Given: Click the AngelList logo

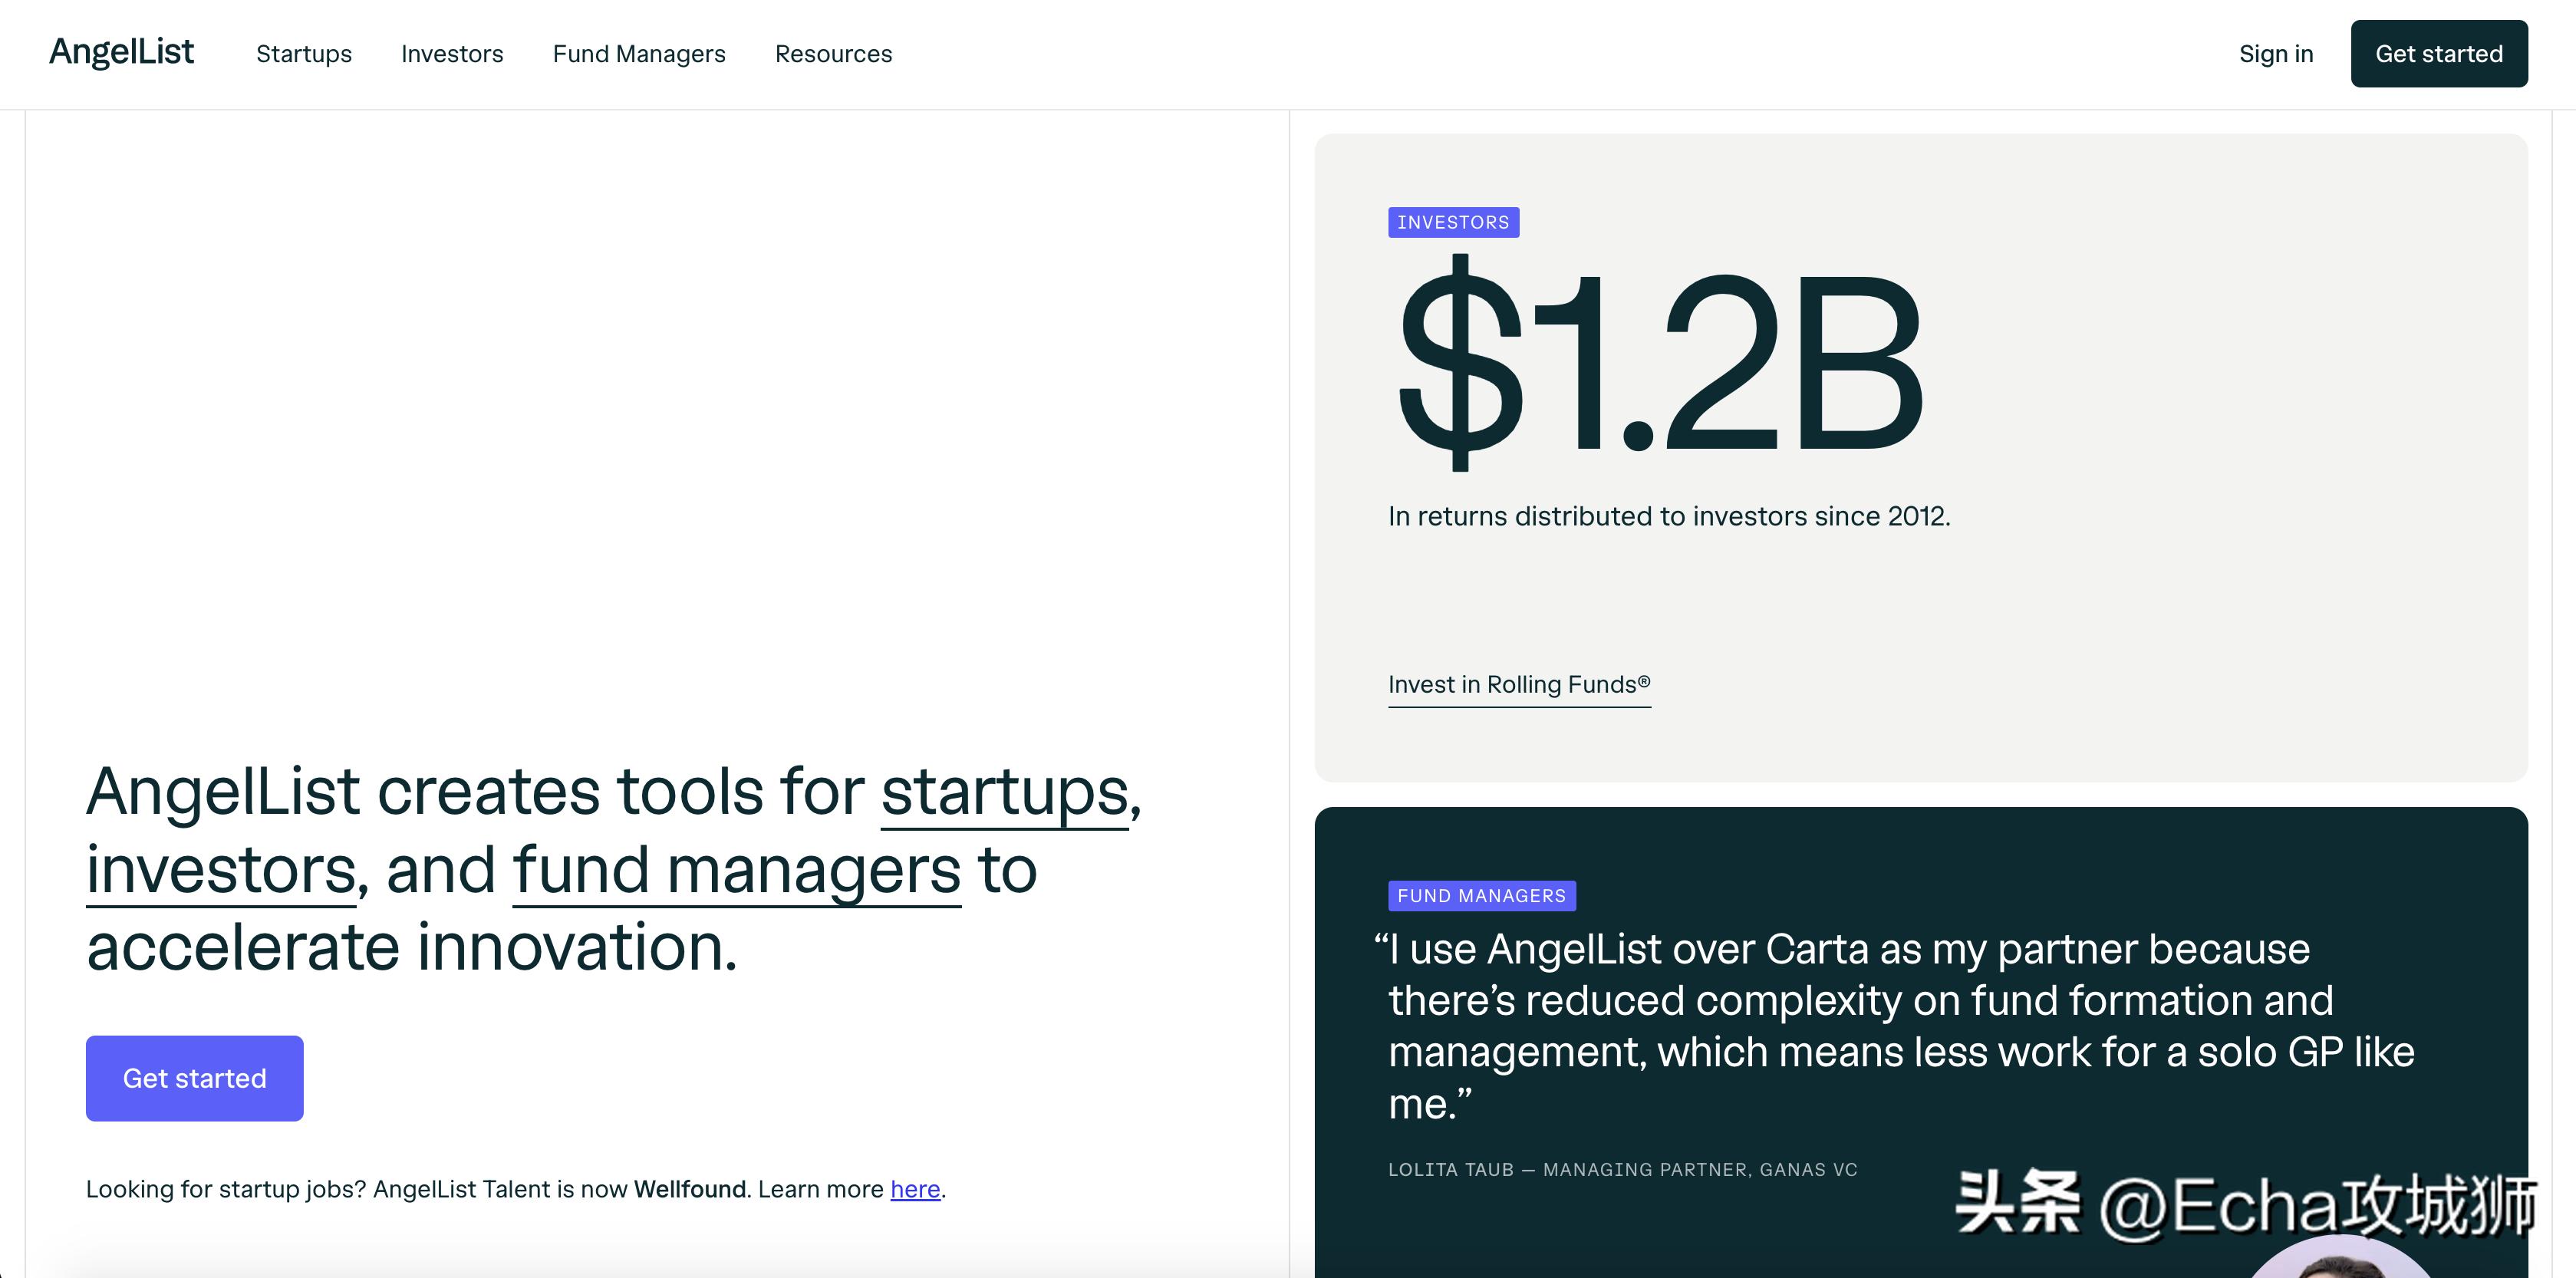Looking at the screenshot, I should pyautogui.click(x=121, y=52).
